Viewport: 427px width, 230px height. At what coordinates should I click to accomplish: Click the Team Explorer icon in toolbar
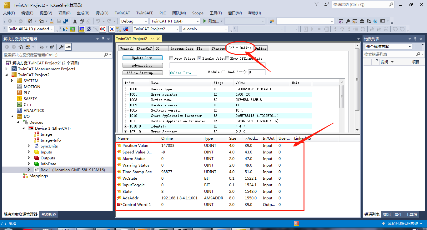pyautogui.click(x=369, y=21)
